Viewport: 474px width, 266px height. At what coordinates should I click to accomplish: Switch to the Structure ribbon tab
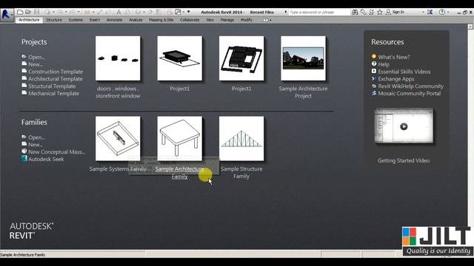click(x=54, y=20)
